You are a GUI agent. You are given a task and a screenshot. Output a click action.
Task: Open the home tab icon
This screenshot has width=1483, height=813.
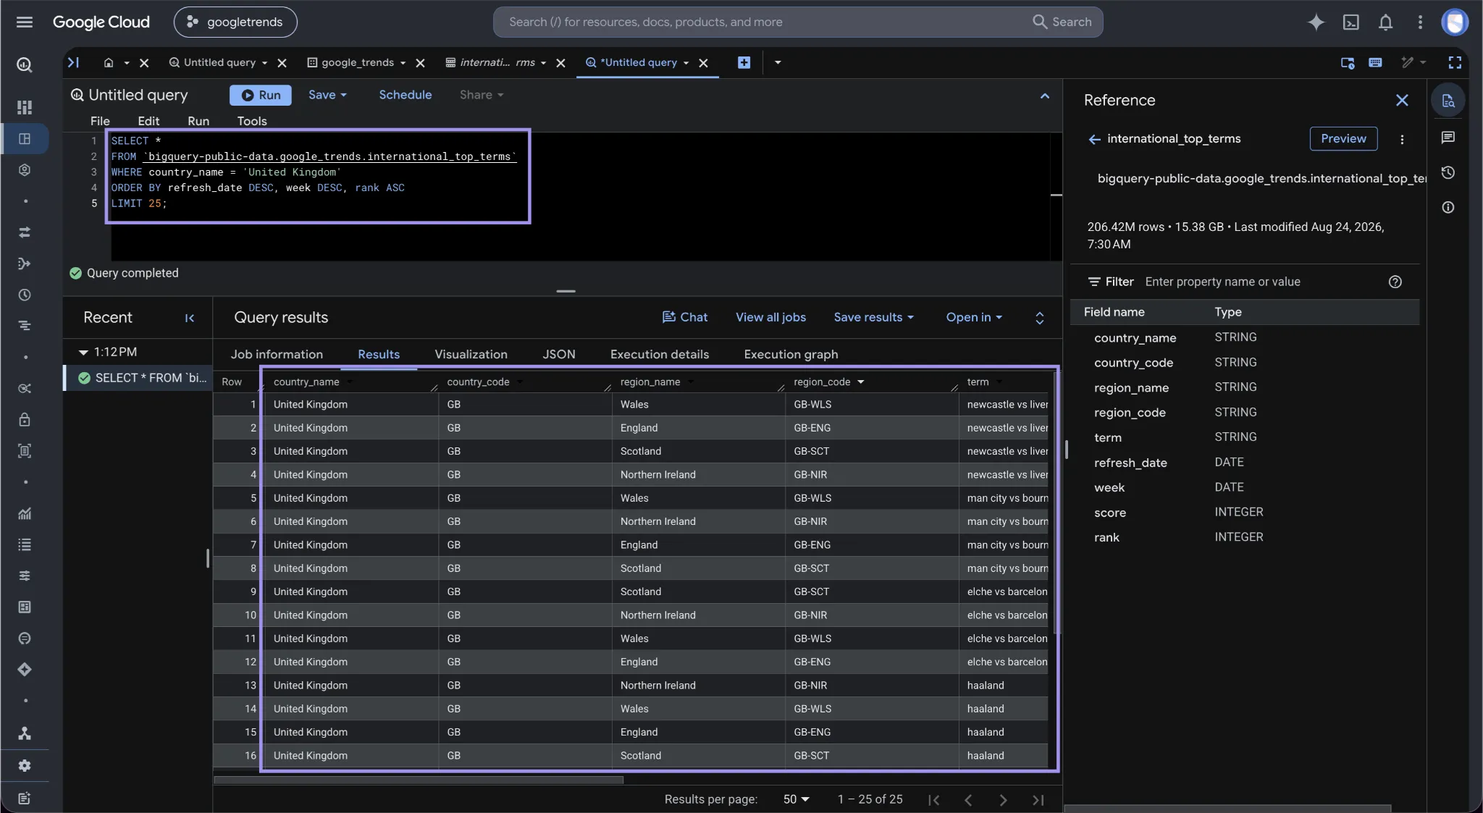point(109,62)
